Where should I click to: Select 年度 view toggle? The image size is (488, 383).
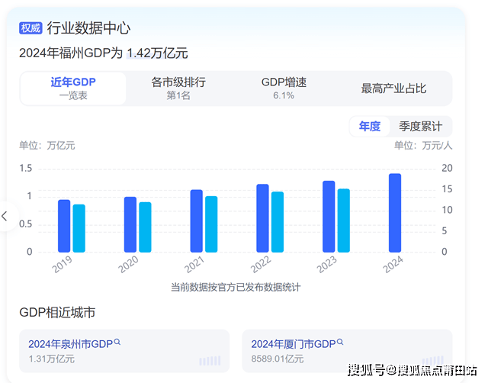370,127
